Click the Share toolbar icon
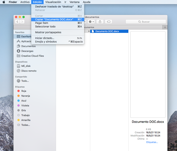Screen dimensions: 177x151 100,21
